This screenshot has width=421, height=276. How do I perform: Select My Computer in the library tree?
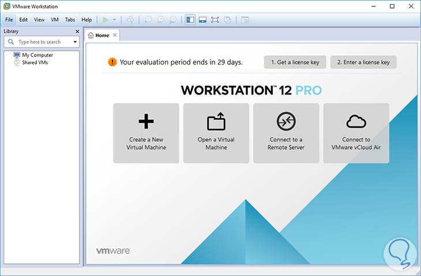click(x=33, y=55)
